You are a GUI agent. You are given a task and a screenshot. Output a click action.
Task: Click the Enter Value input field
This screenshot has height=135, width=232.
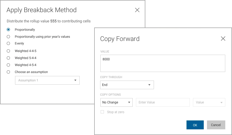tap(163, 102)
